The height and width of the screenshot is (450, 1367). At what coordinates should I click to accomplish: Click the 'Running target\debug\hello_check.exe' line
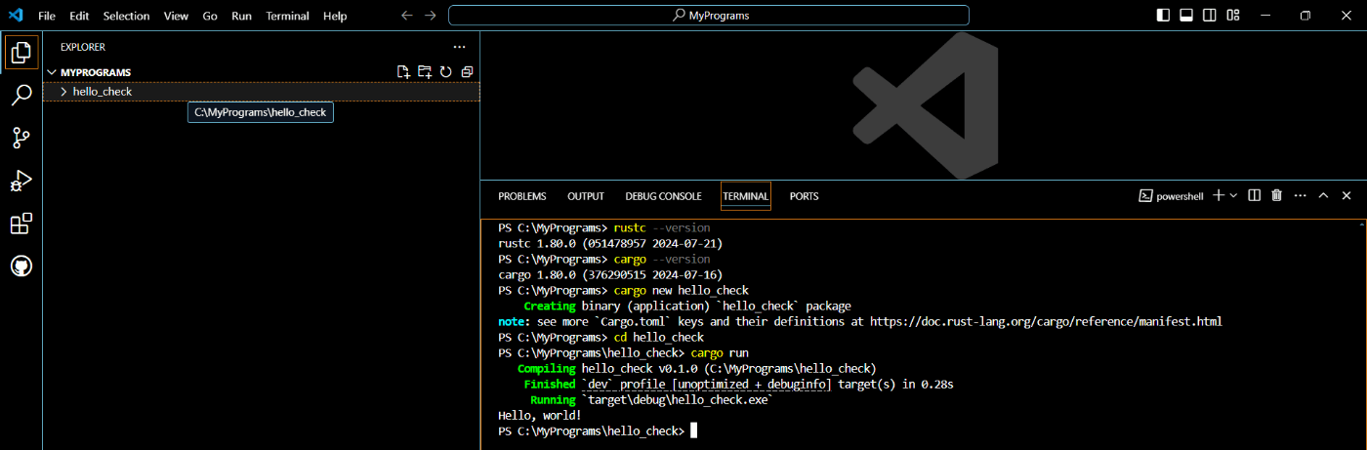(651, 399)
